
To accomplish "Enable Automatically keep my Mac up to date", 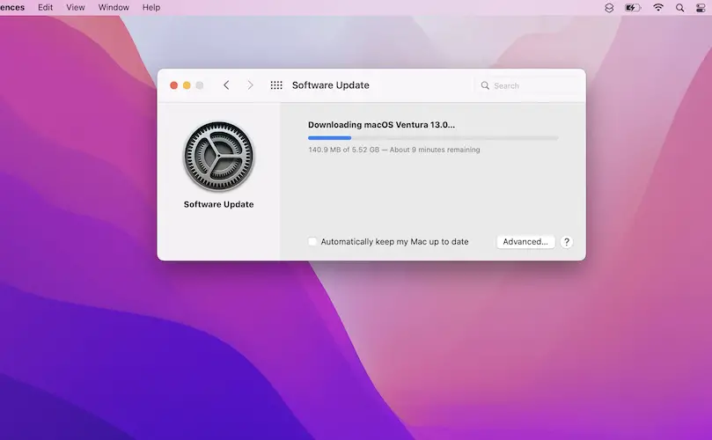I will tap(312, 242).
